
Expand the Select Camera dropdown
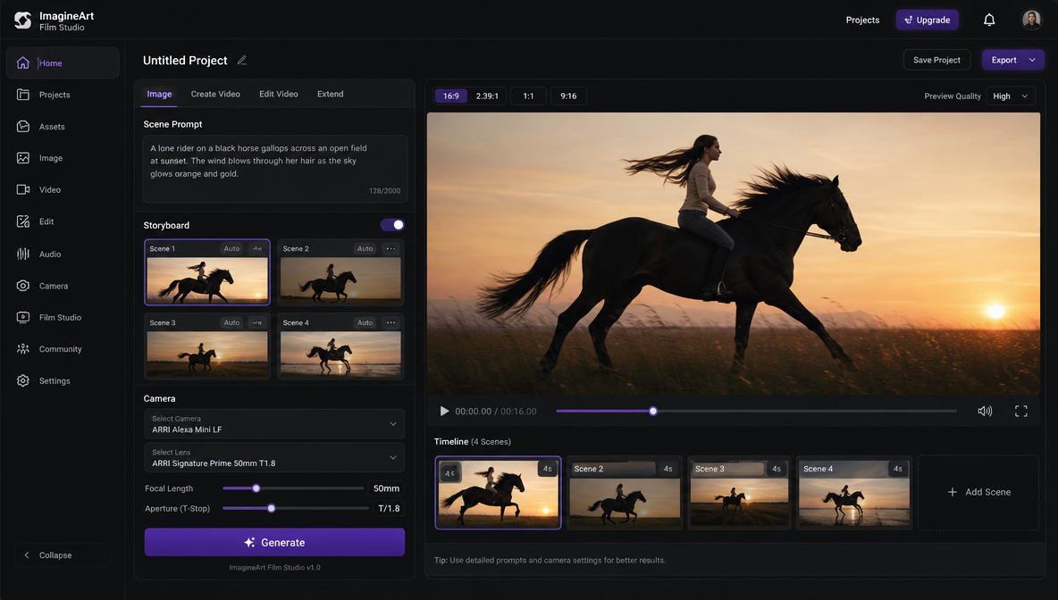[274, 424]
